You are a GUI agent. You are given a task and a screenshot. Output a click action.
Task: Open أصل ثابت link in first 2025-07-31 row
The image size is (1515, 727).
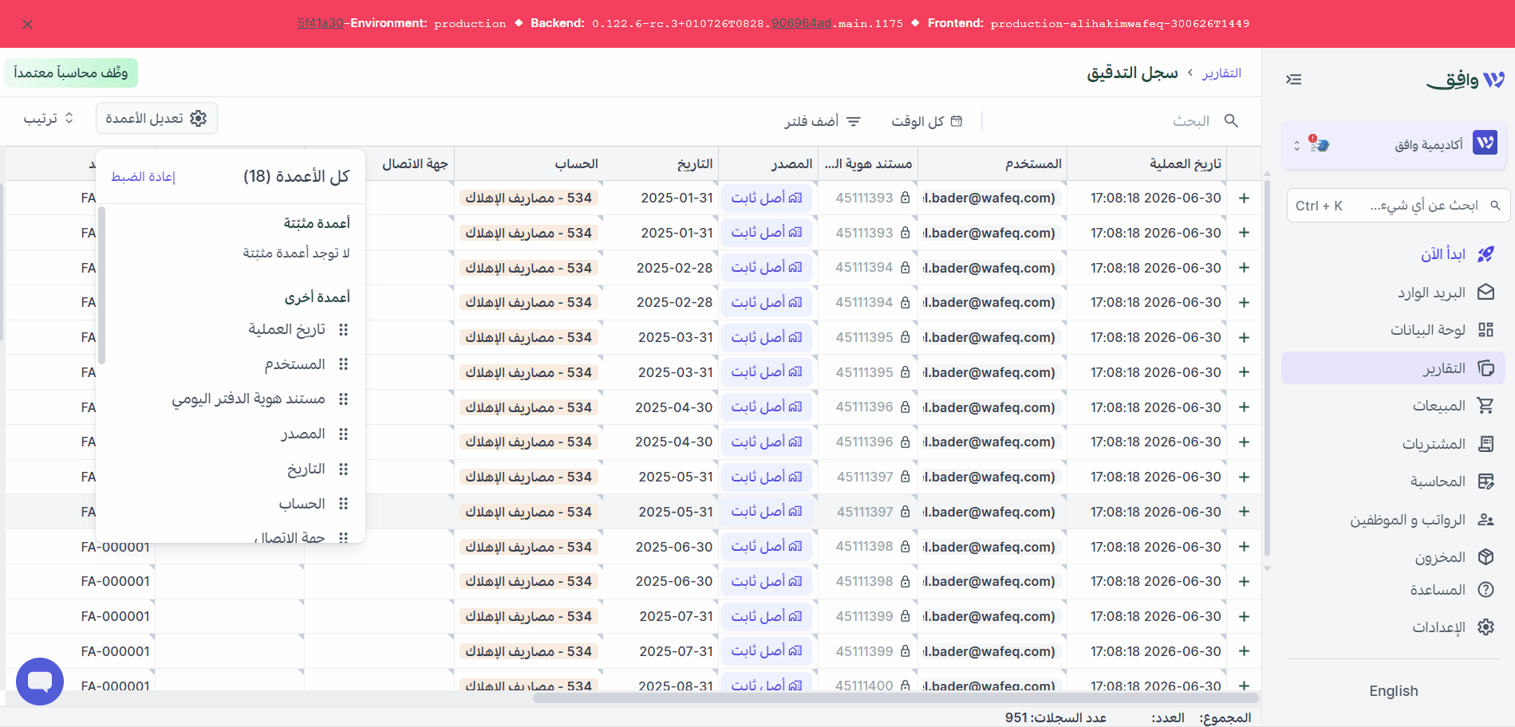767,616
